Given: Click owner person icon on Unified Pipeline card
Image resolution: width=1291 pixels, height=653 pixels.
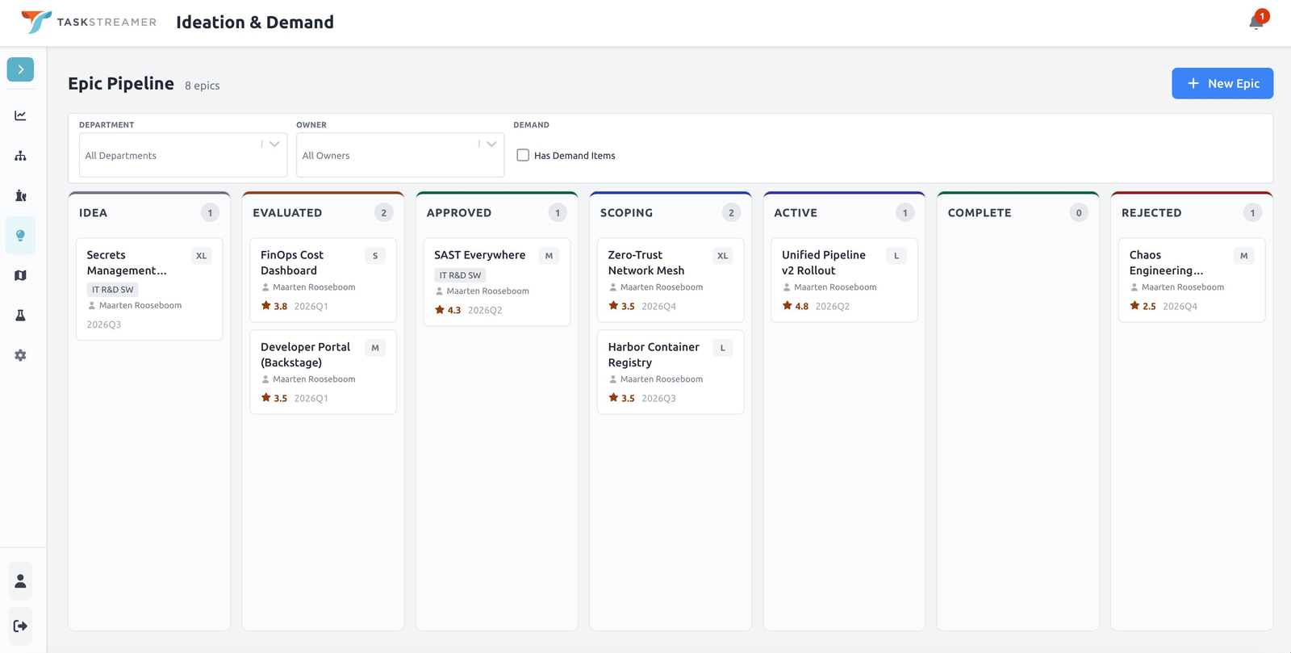Looking at the screenshot, I should (x=787, y=287).
